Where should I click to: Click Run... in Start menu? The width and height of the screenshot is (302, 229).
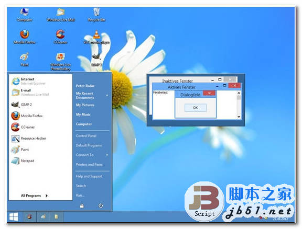coord(80,196)
